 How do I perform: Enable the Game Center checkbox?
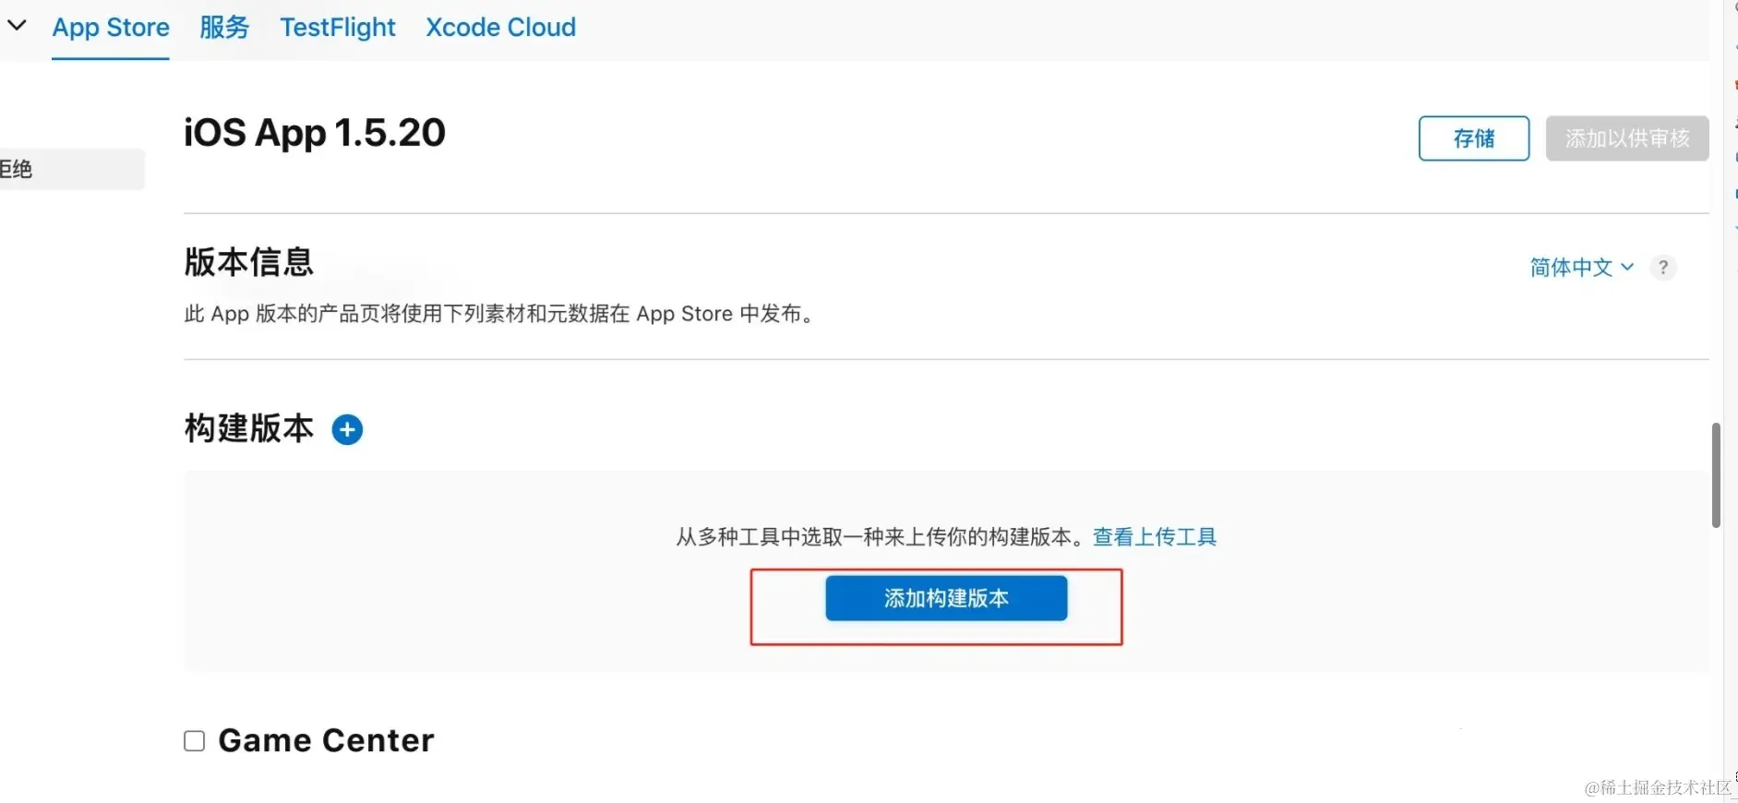[x=194, y=741]
